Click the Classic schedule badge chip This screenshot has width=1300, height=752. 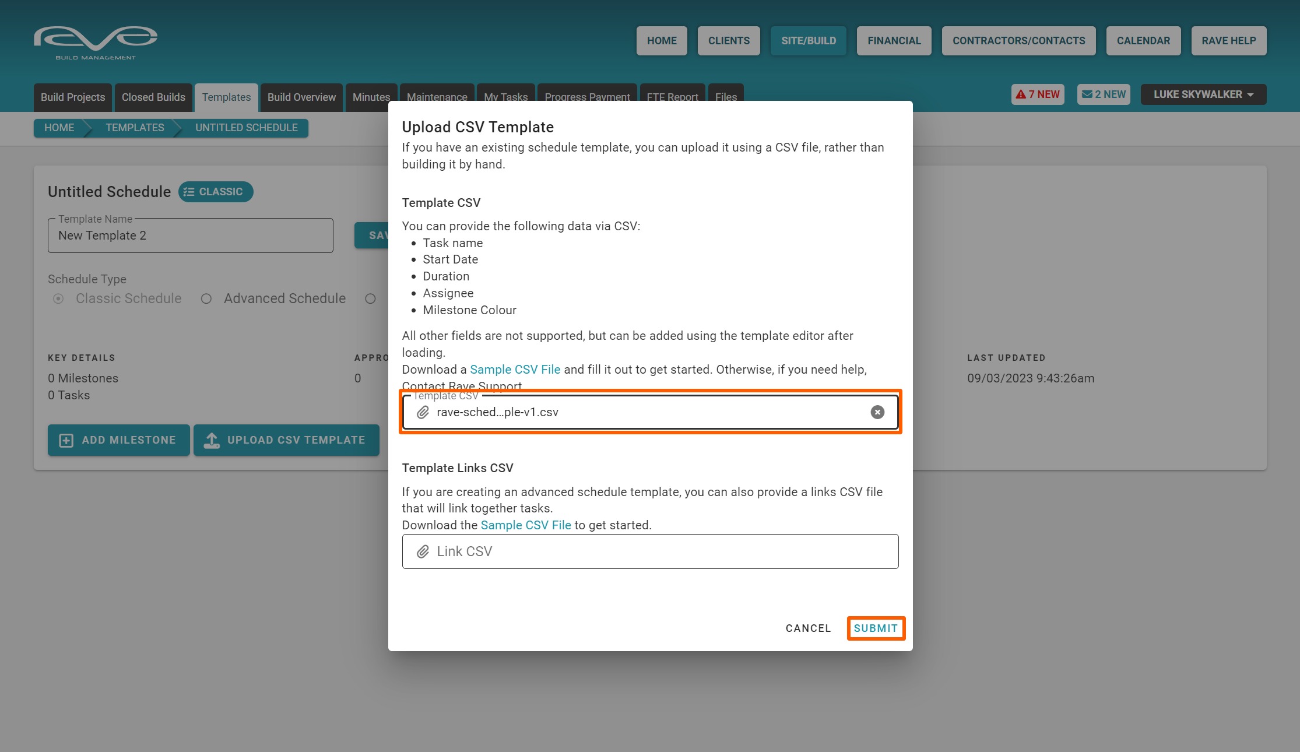215,192
